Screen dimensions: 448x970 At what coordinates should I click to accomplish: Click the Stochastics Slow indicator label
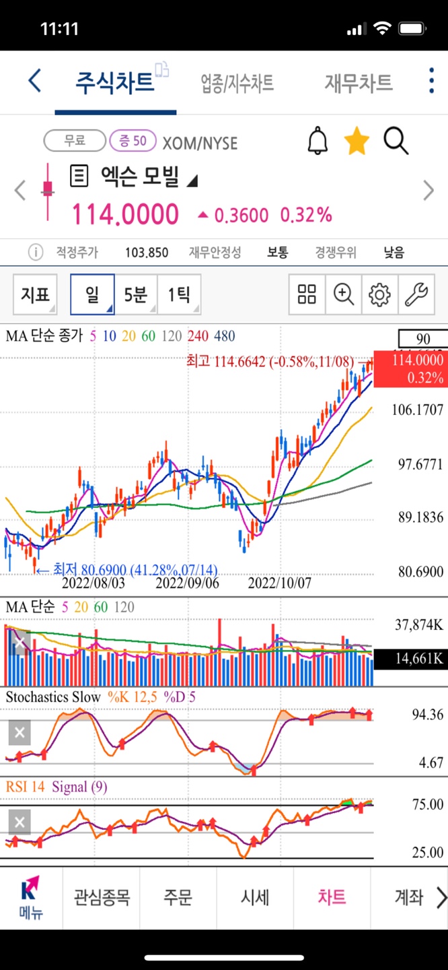53,697
